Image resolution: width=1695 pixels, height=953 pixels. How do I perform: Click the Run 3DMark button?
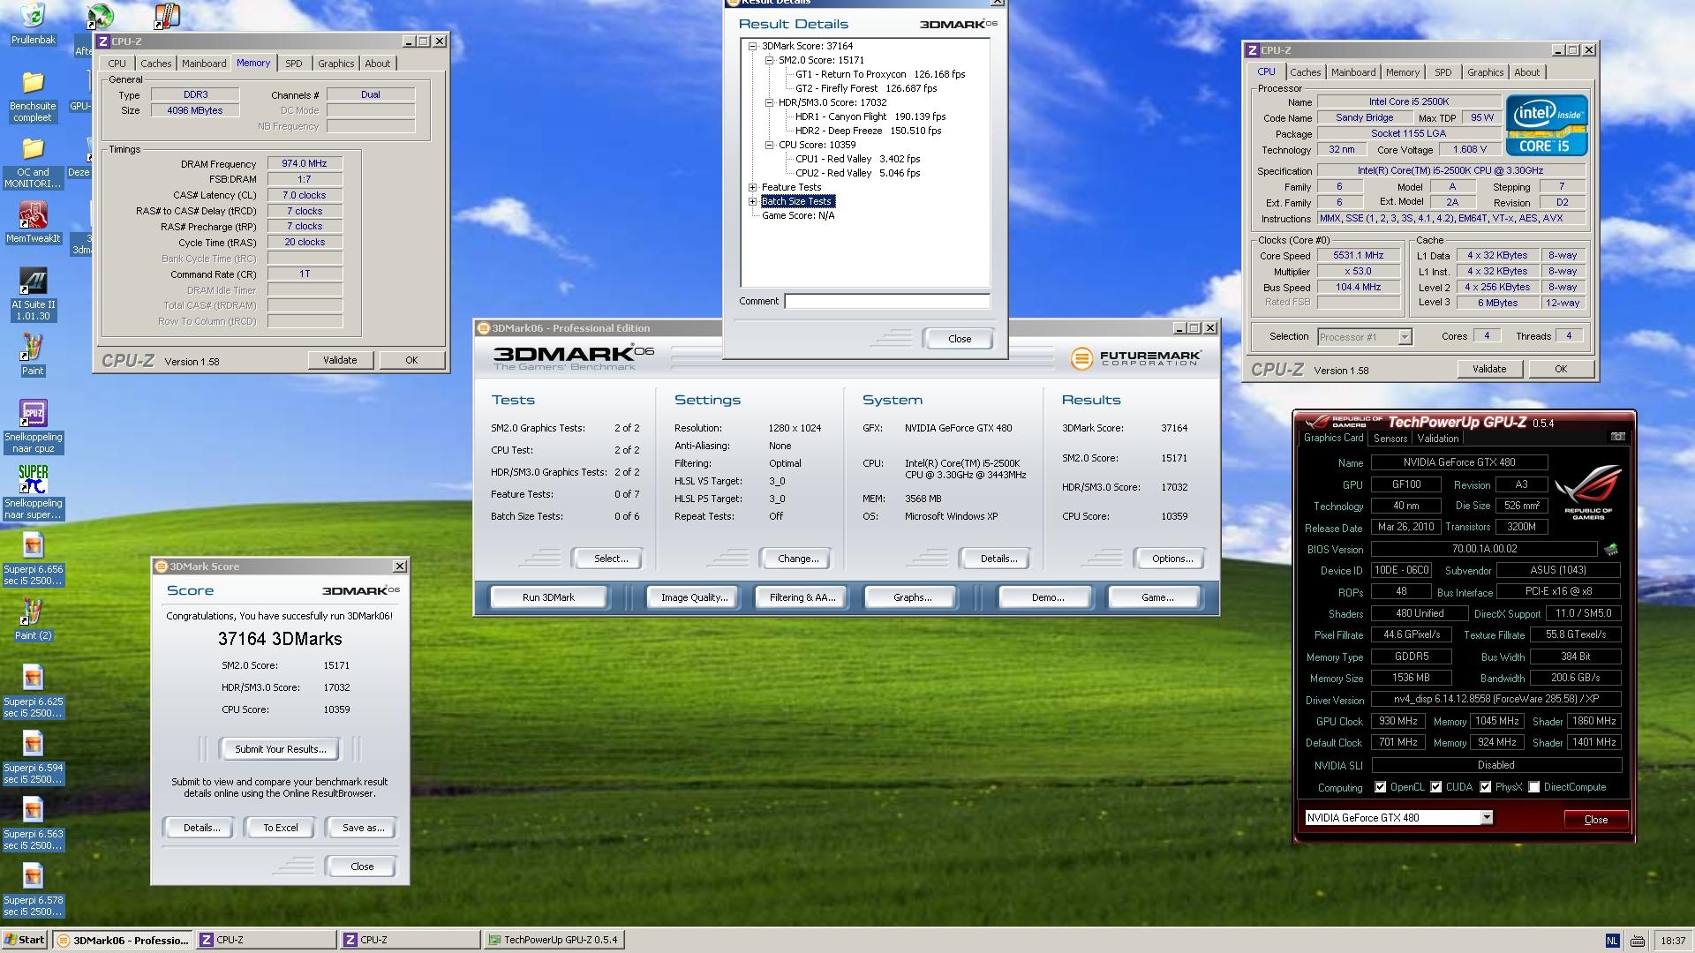(548, 597)
